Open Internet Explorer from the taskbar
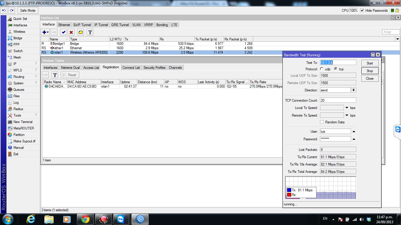The image size is (401, 225). (31, 219)
